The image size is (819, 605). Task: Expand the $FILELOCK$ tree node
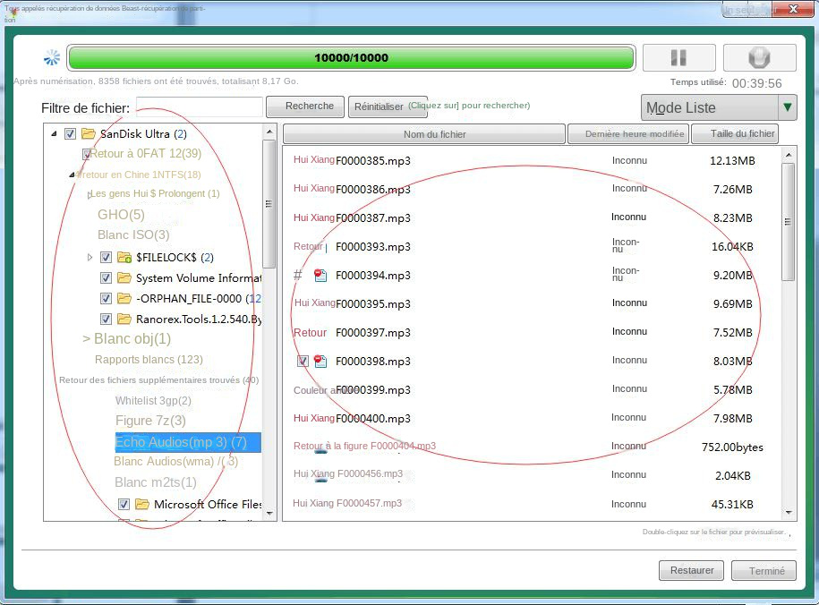tap(90, 258)
